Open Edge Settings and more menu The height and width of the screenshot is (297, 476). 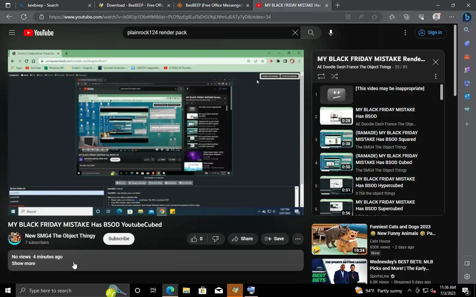(452, 17)
